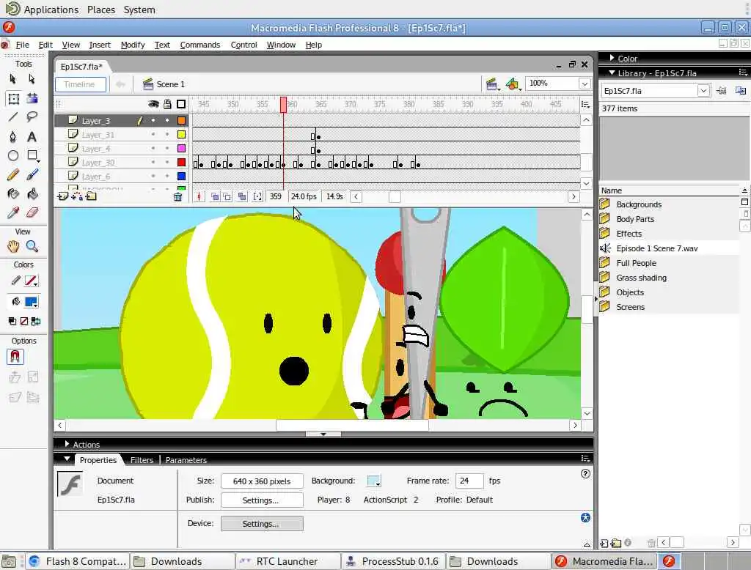The width and height of the screenshot is (751, 570).
Task: Toggle Snap to Objects magnet option
Action: [15, 357]
